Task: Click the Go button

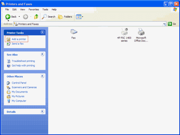Action: click(172, 24)
